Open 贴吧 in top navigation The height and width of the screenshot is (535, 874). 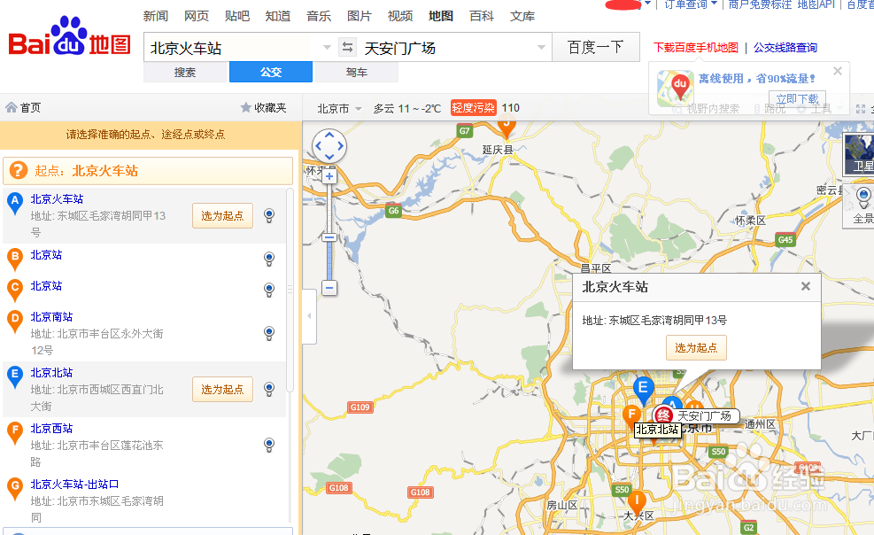(x=237, y=16)
